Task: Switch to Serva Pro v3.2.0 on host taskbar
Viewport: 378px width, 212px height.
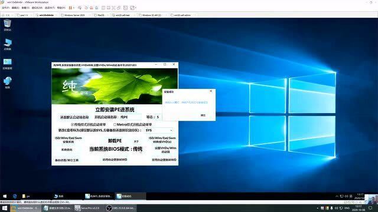Action: click(x=89, y=208)
